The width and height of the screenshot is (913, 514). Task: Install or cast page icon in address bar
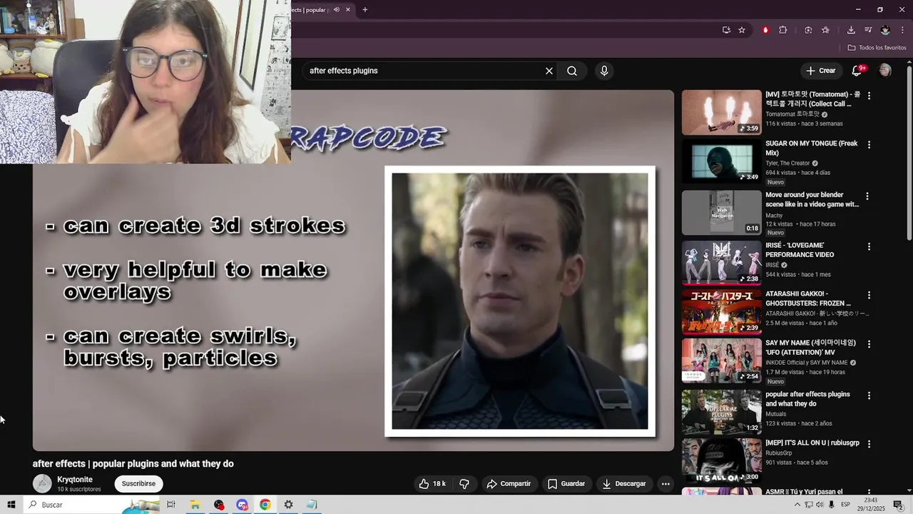click(x=726, y=30)
